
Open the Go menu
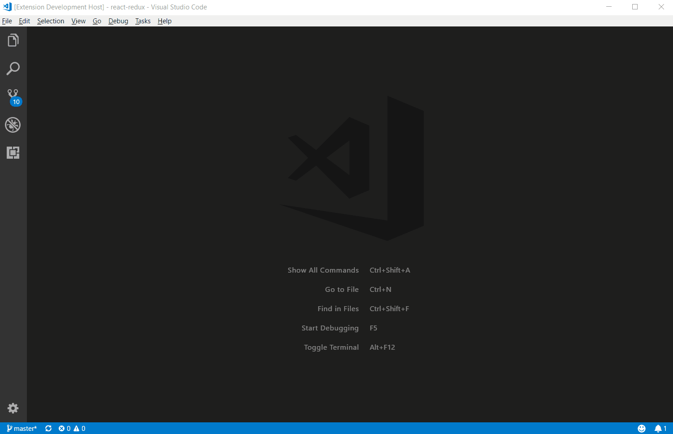tap(97, 21)
